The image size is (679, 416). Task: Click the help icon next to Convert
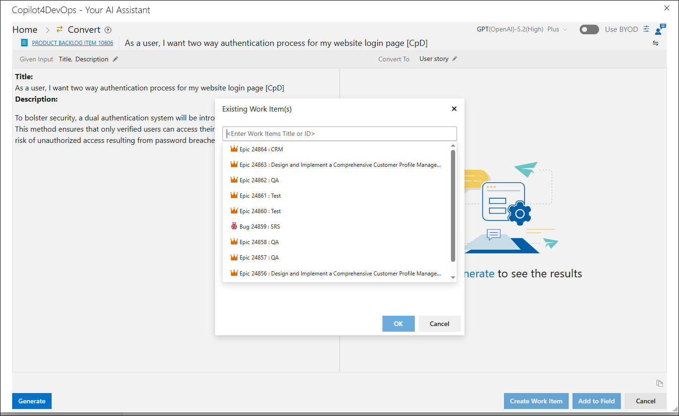[108, 30]
